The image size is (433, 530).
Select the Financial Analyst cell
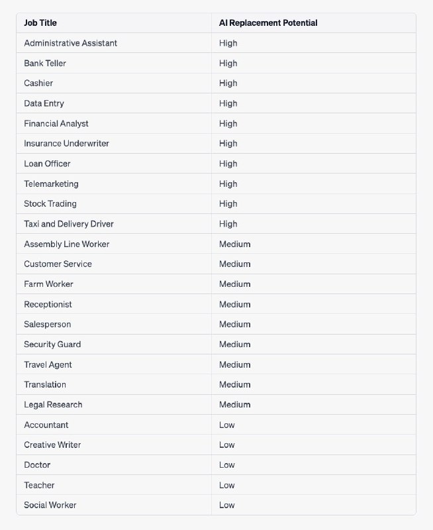(x=56, y=123)
